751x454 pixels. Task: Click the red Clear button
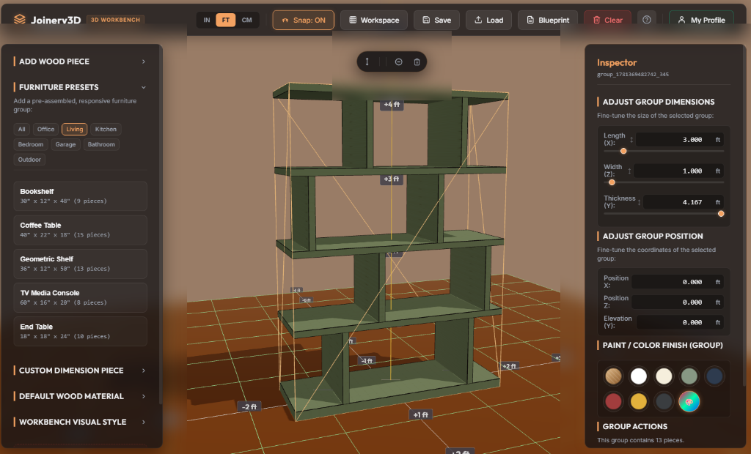607,20
